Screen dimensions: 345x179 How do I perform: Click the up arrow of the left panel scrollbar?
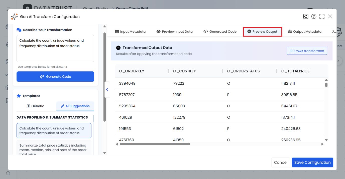click(x=104, y=26)
